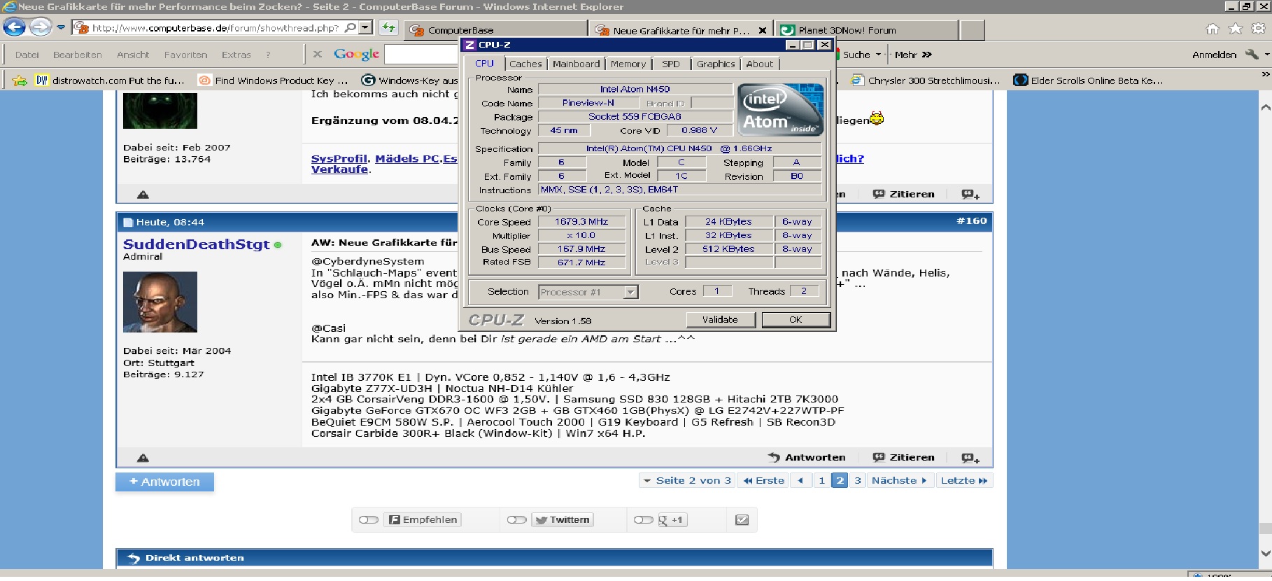Open a new blank browser tab
1272x581 pixels.
(972, 30)
